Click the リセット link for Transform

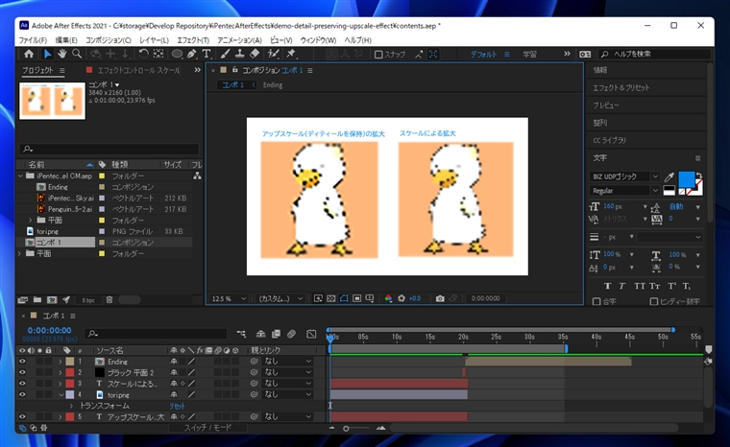(x=178, y=406)
